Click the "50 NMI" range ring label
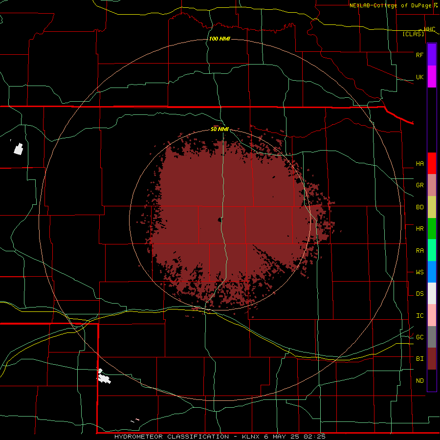 (x=220, y=129)
